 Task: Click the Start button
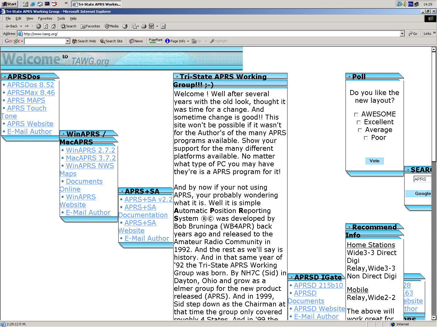[x=9, y=4]
